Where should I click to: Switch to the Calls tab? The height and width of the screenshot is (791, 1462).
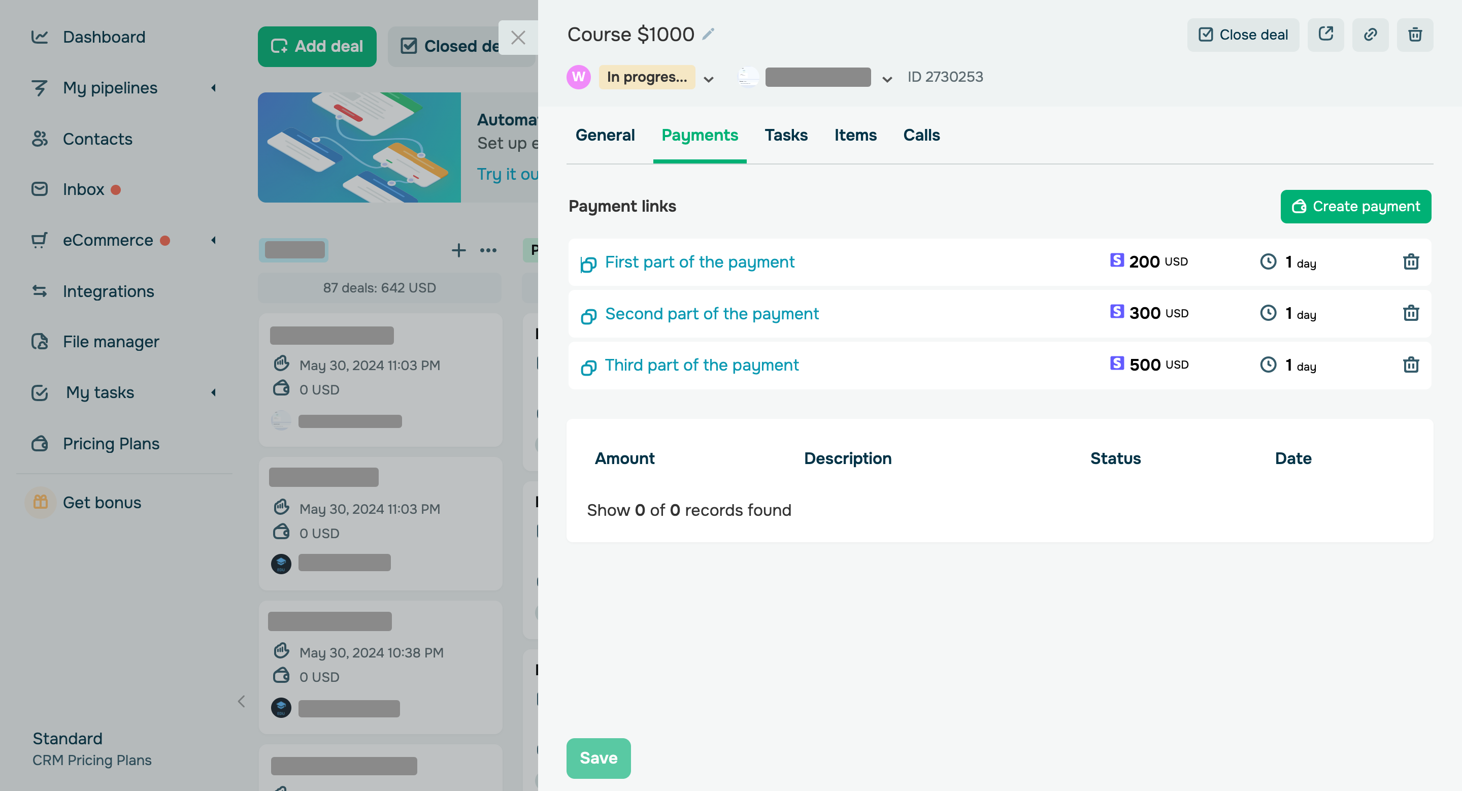921,135
